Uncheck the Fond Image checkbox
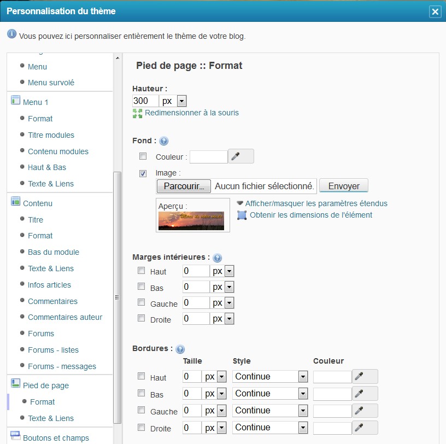Viewport: 446px width, 444px height. pos(143,173)
